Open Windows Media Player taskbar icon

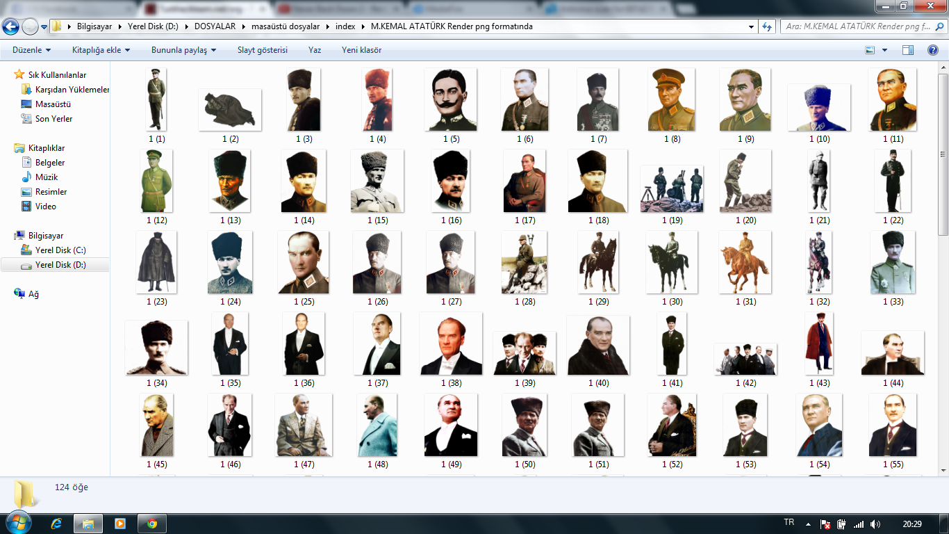(119, 524)
